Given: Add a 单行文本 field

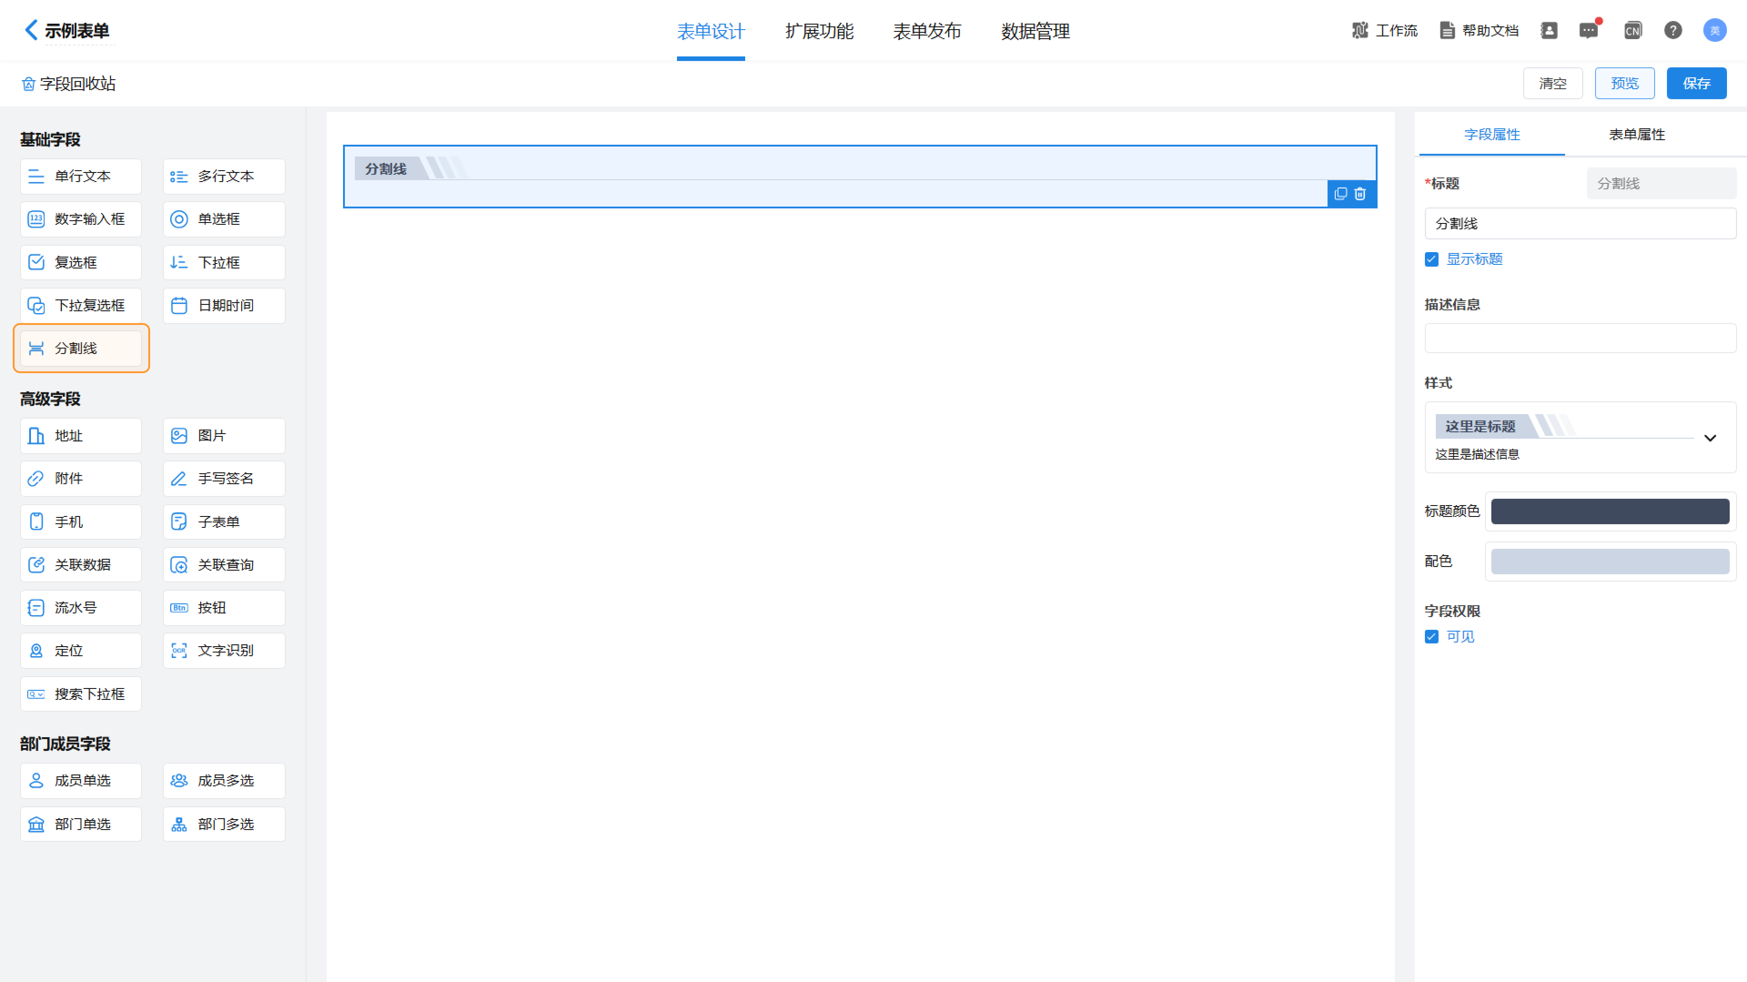Looking at the screenshot, I should pos(81,176).
